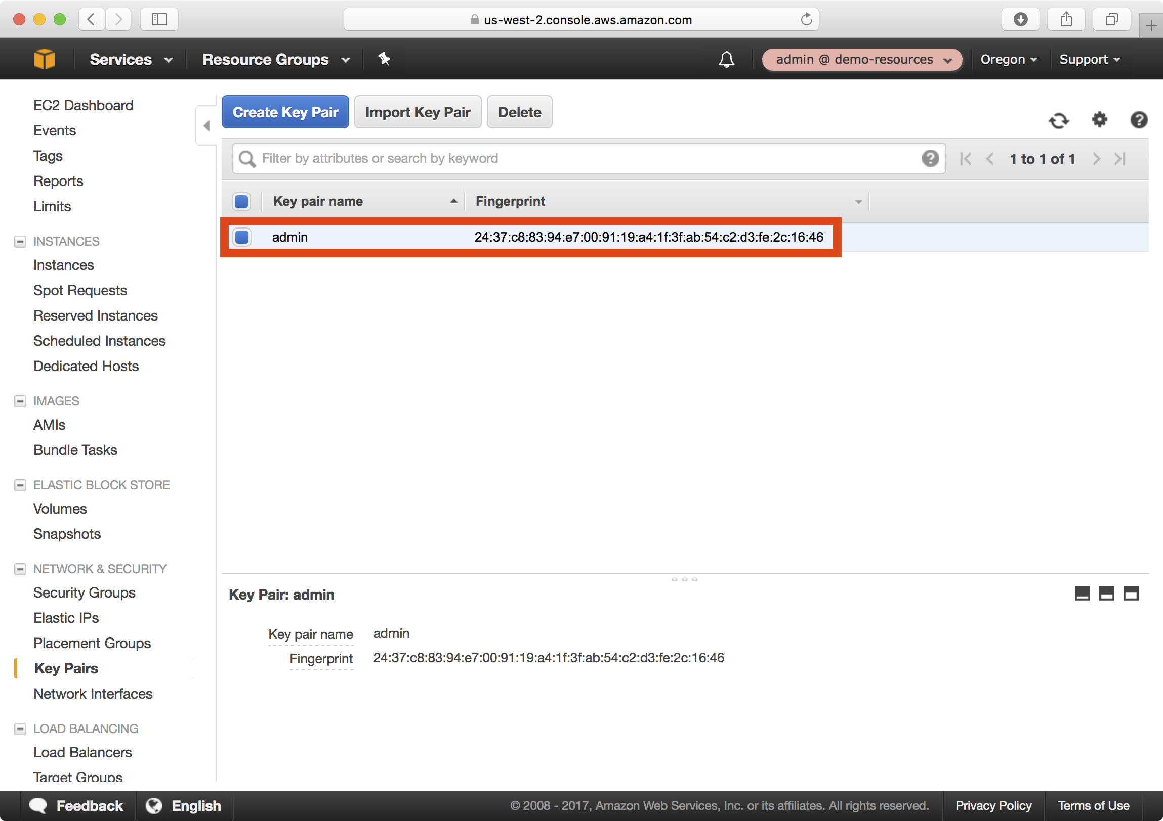This screenshot has height=821, width=1163.
Task: Select the admin fingerprint cell in table
Action: coord(649,237)
